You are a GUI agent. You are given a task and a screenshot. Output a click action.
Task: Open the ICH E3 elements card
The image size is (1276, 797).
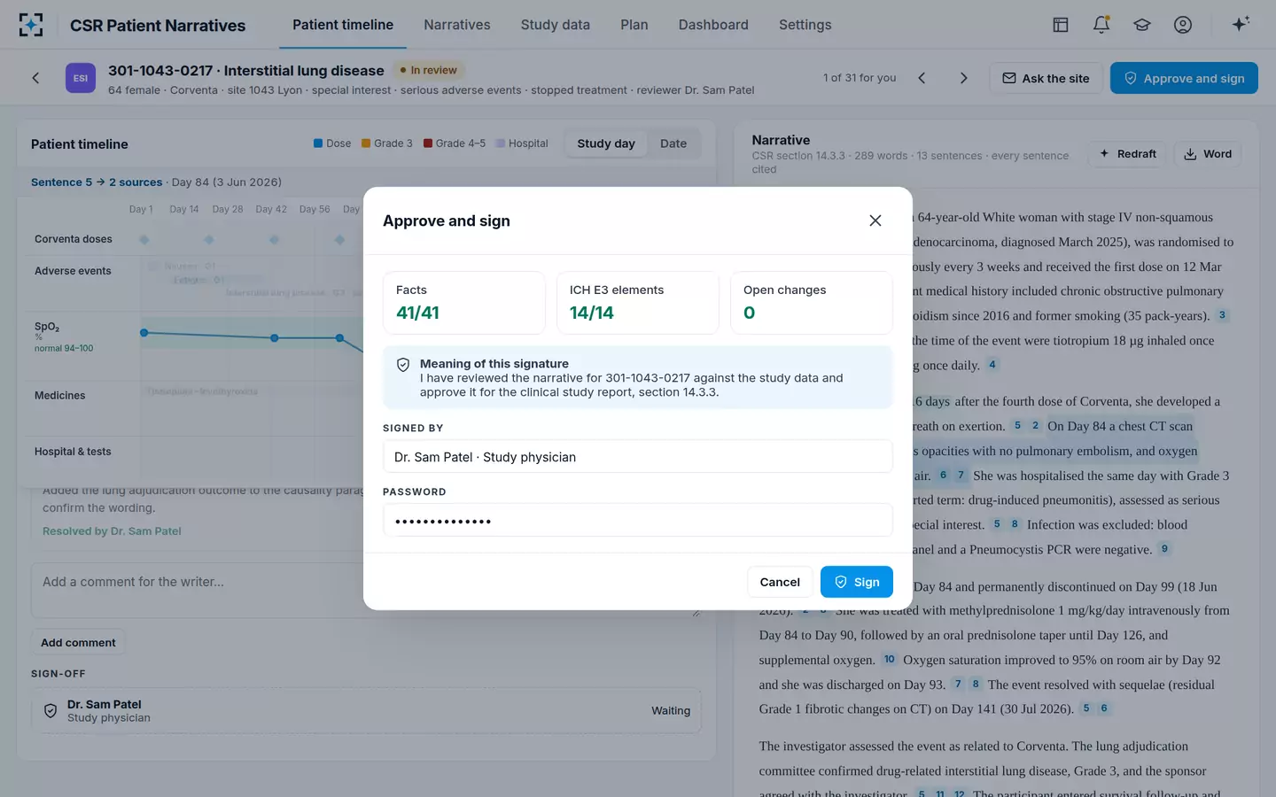coord(638,303)
